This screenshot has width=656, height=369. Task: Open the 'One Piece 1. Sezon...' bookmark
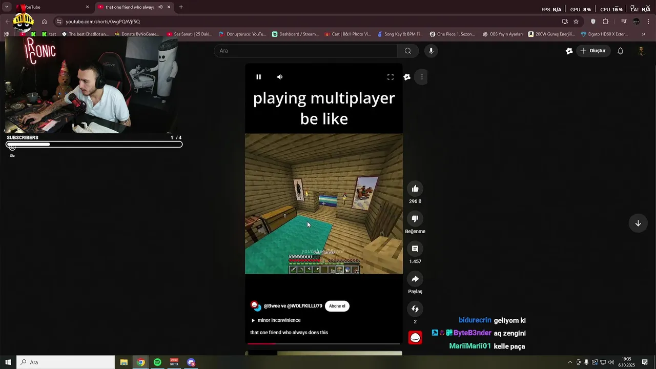(x=453, y=34)
